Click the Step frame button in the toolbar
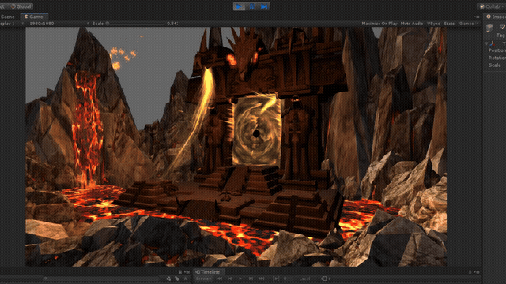The image size is (506, 284). [264, 6]
